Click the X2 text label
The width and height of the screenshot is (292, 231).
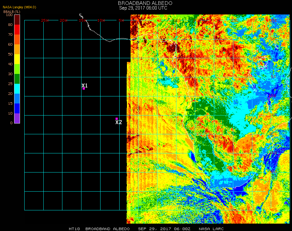click(x=119, y=122)
